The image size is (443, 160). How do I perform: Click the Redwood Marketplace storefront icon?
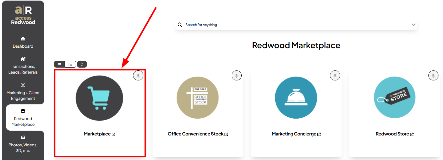(23, 111)
